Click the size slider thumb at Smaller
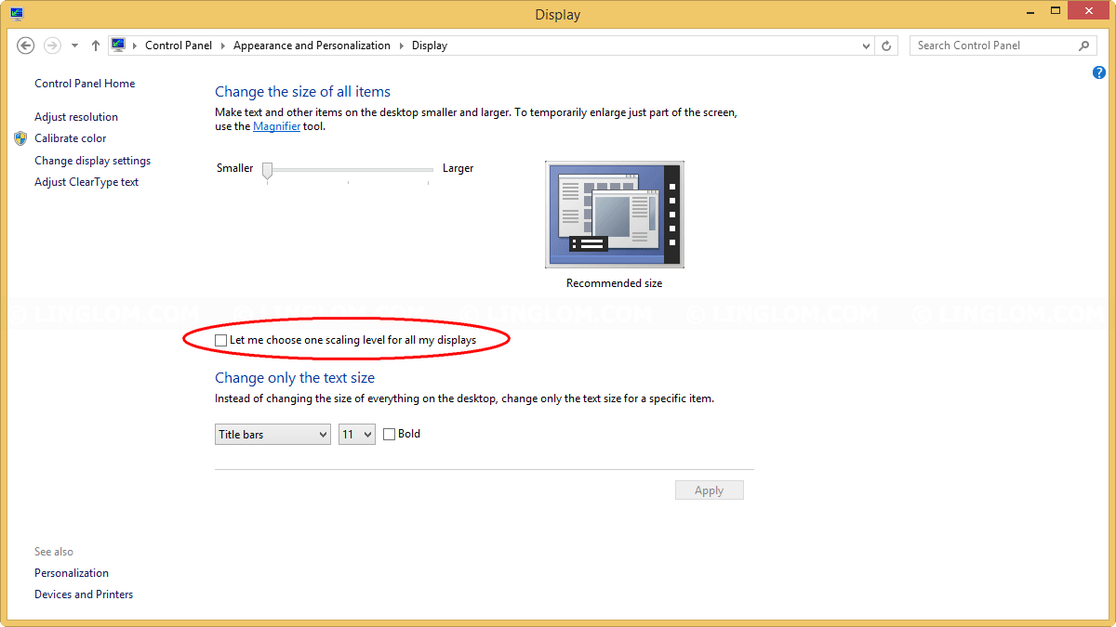Viewport: 1116px width, 627px height. pos(267,171)
